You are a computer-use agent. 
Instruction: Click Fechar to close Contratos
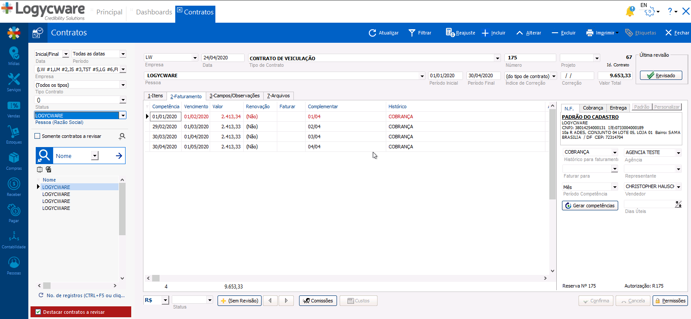pyautogui.click(x=677, y=33)
